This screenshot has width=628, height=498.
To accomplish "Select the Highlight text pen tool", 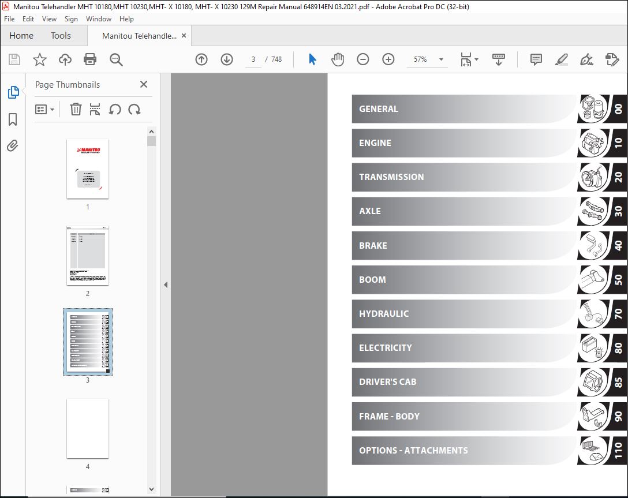I will [561, 59].
